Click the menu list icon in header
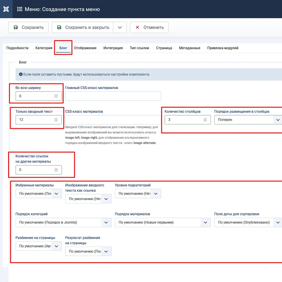282x282 pixels. tap(20, 9)
